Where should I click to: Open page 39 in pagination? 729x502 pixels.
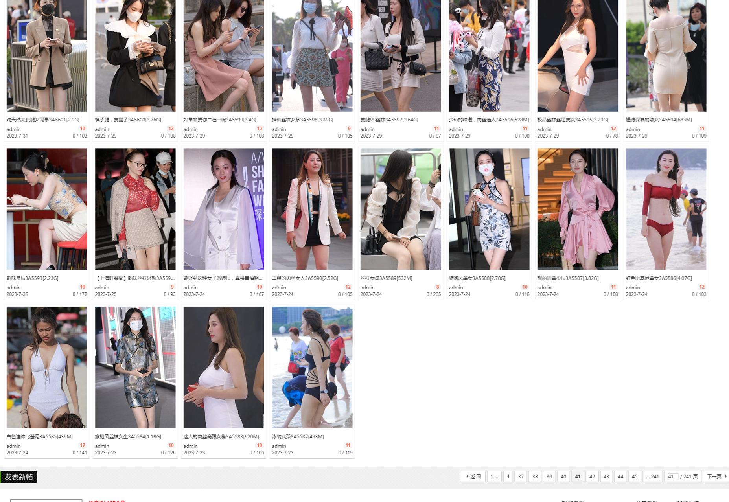(549, 476)
